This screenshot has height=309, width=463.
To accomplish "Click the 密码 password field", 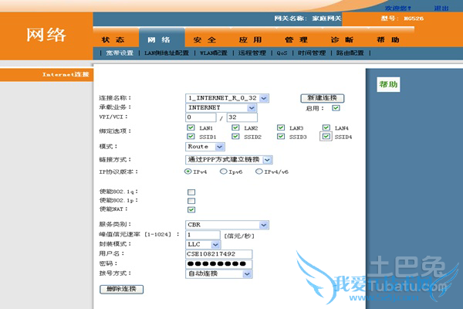I will click(219, 264).
